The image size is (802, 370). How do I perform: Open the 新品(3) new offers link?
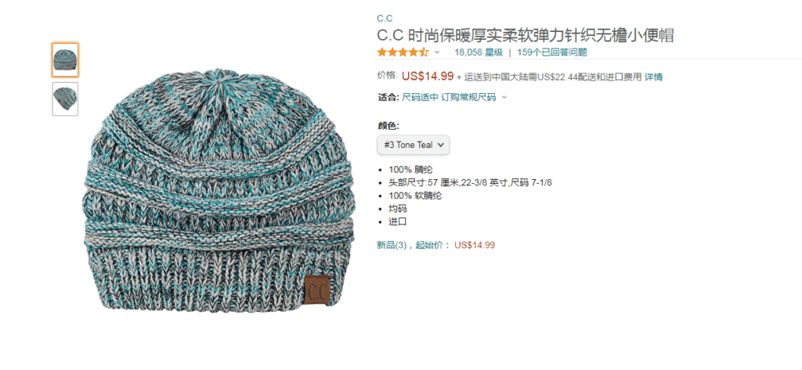tap(392, 245)
